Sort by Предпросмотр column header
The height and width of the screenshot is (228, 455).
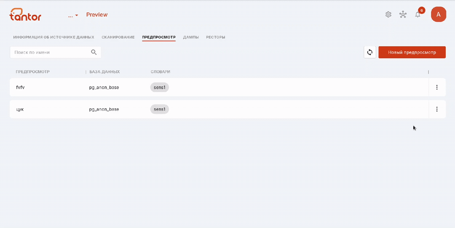point(33,72)
